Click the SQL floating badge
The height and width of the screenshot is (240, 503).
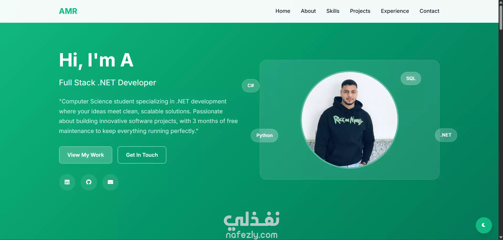point(411,79)
